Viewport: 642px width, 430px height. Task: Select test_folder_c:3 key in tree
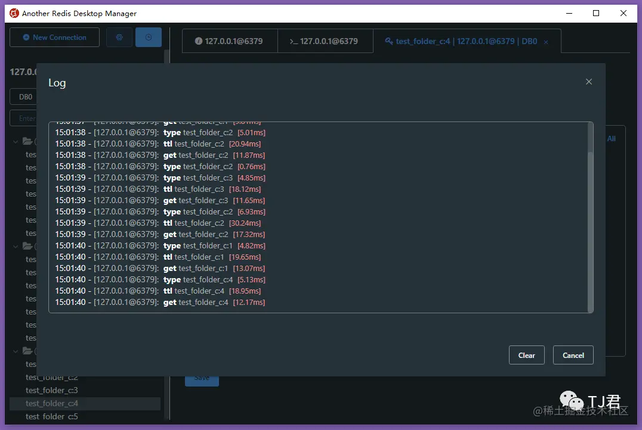tap(51, 390)
